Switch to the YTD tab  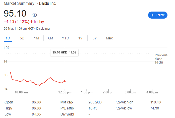pos(66,38)
